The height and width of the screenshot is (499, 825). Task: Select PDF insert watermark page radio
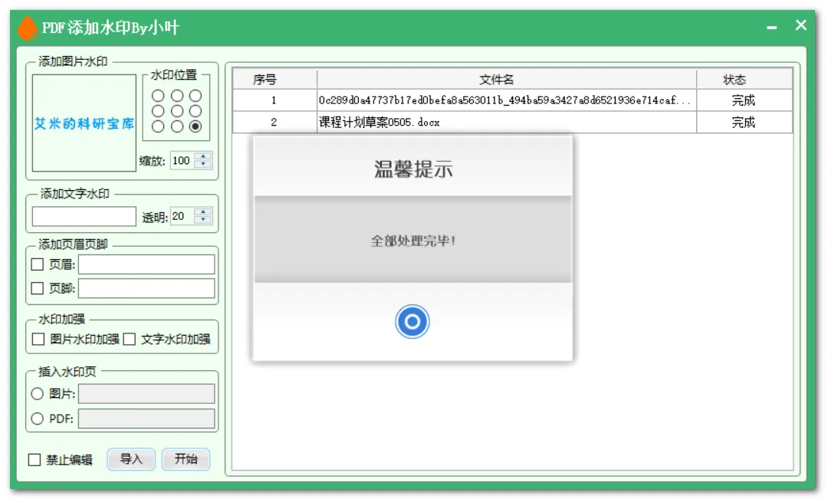click(x=38, y=419)
